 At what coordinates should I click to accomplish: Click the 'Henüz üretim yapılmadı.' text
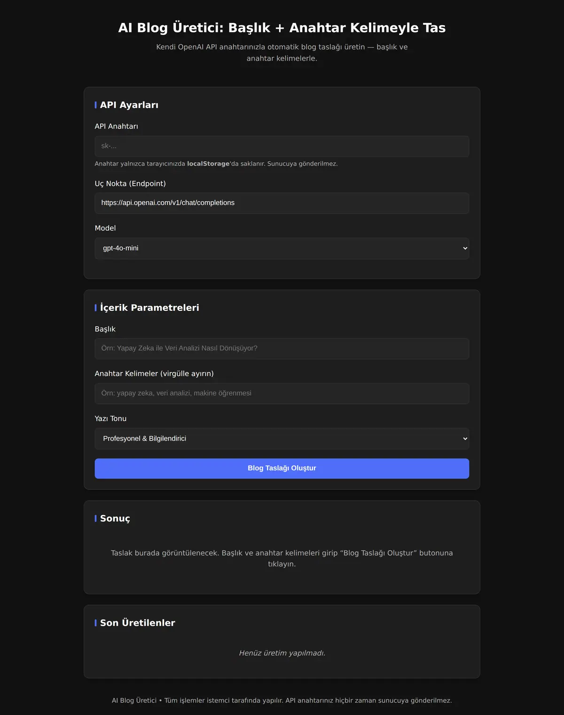[282, 653]
